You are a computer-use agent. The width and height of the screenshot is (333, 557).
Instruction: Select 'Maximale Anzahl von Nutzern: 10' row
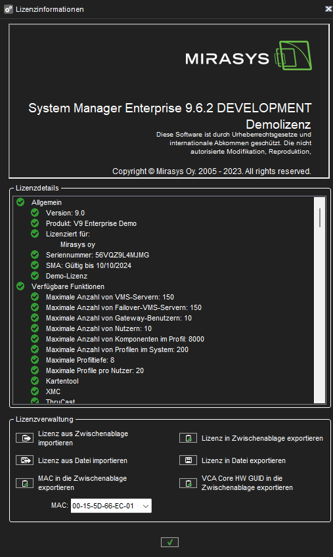[99, 328]
